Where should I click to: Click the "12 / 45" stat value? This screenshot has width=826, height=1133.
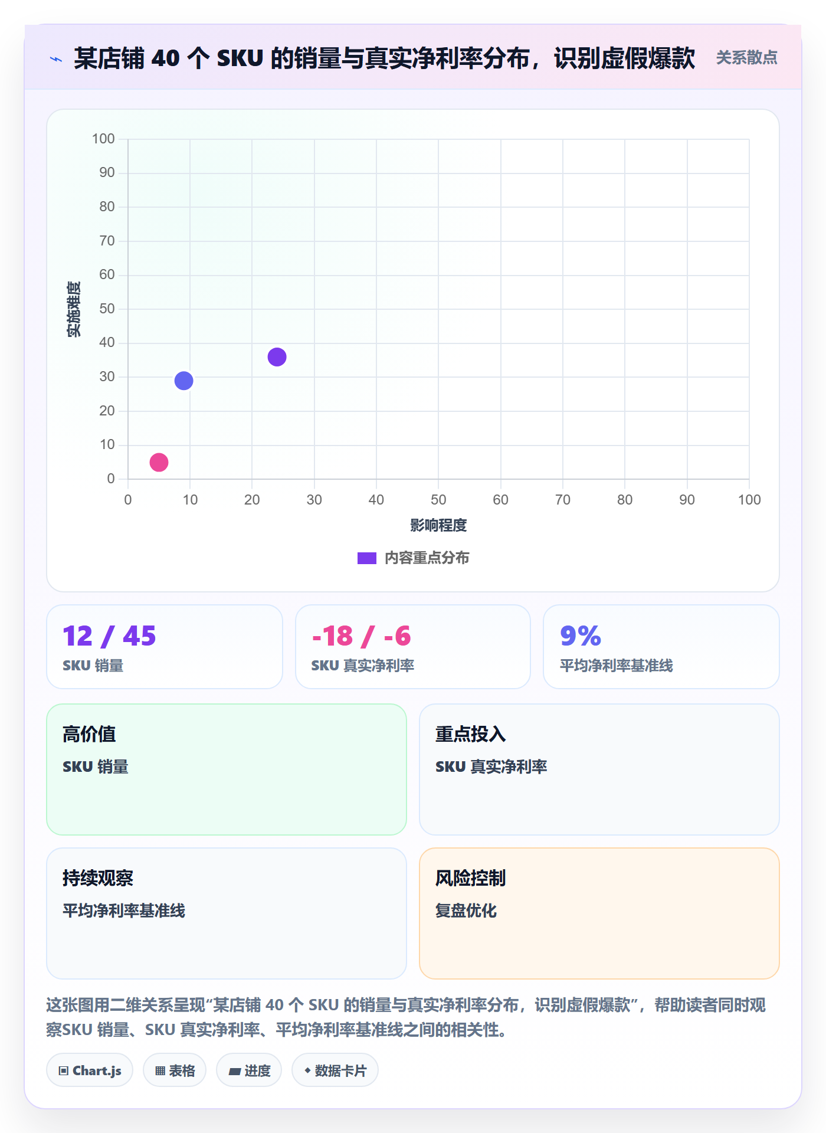pyautogui.click(x=109, y=636)
